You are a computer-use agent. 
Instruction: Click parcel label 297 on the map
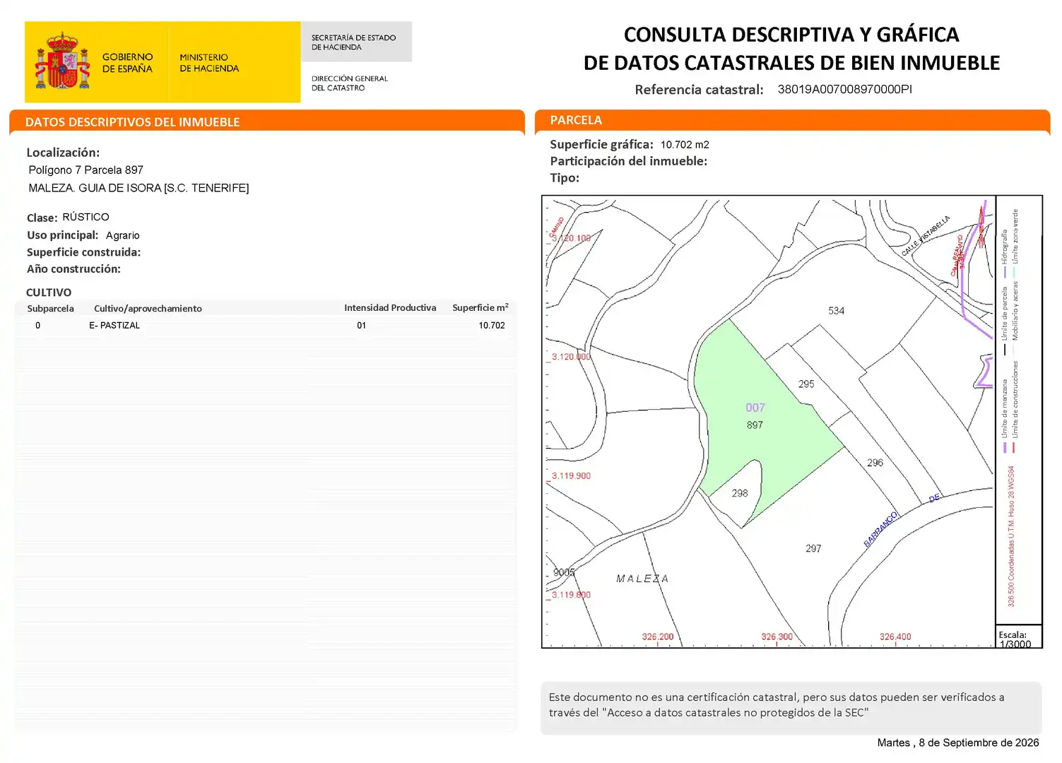[813, 549]
